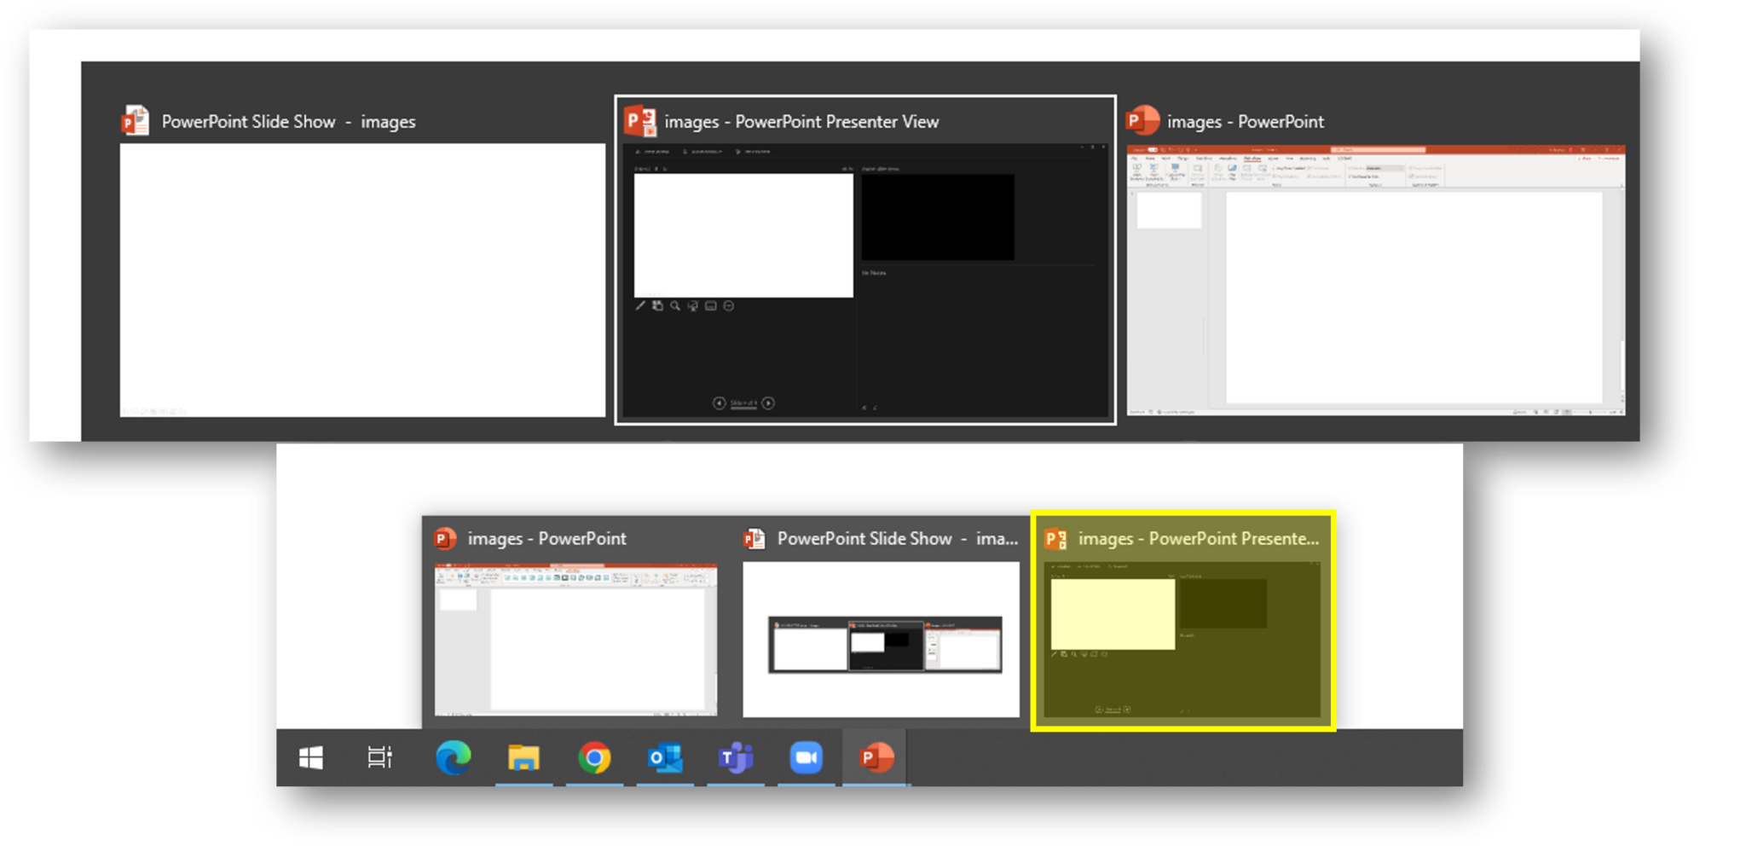
Task: Advance to the next slide arrow button
Action: [768, 403]
